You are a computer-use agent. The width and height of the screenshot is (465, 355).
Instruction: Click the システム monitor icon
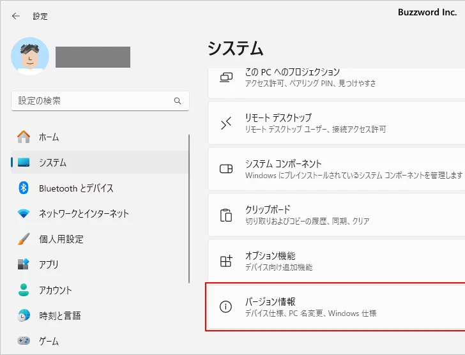pyautogui.click(x=24, y=162)
